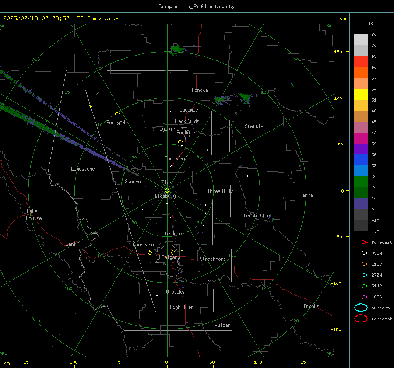Image resolution: width=394 pixels, height=368 pixels.
Task: Select the Vulcan city label
Action: coord(223,325)
